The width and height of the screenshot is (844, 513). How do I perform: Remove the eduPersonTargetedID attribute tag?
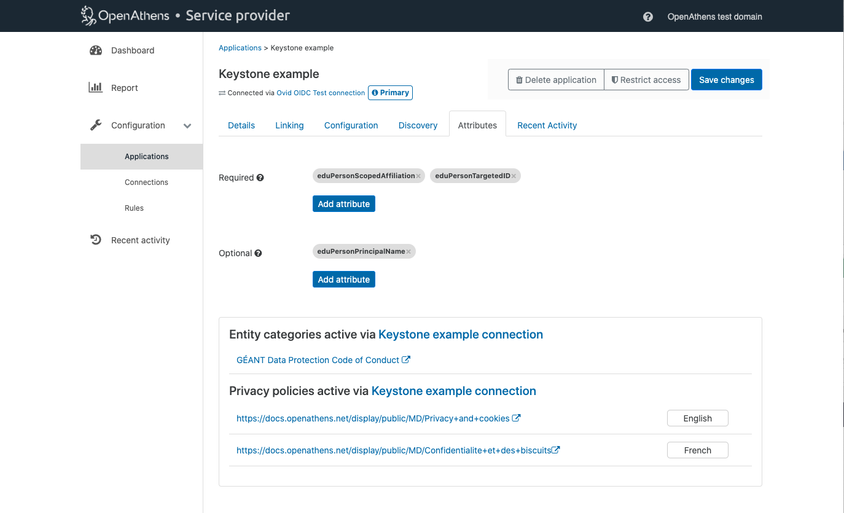[x=514, y=176]
